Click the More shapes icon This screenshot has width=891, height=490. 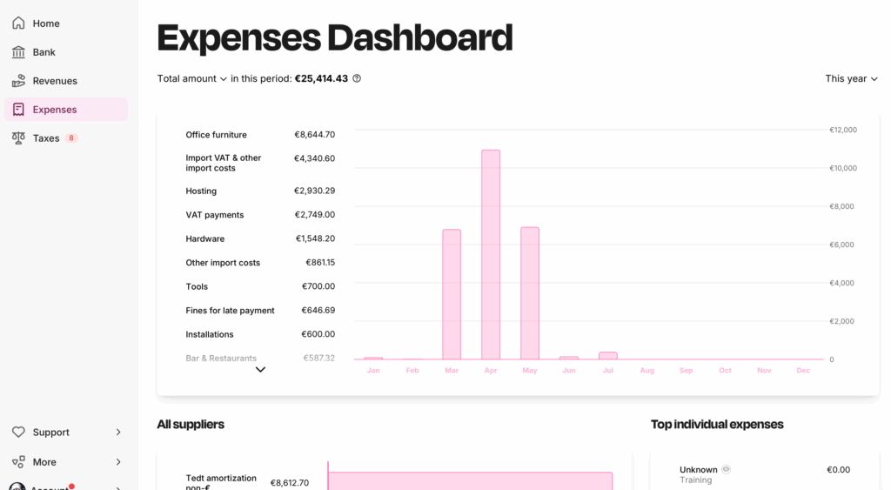click(18, 462)
